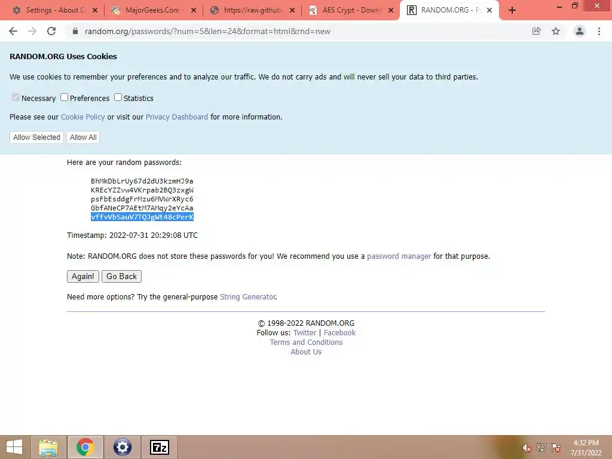Click the necessary cookies checkbox
This screenshot has width=612, height=459.
(x=16, y=97)
